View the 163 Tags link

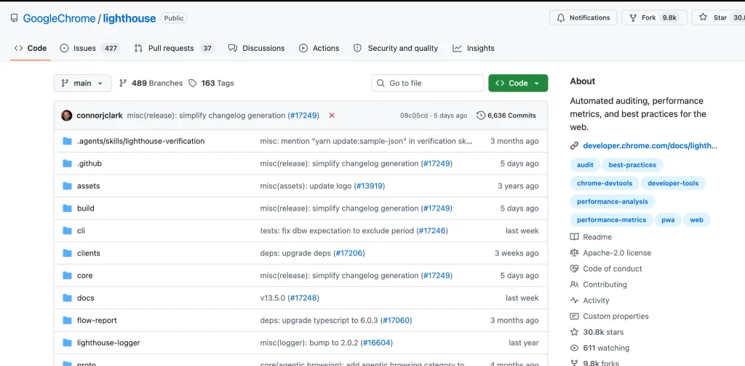point(212,83)
